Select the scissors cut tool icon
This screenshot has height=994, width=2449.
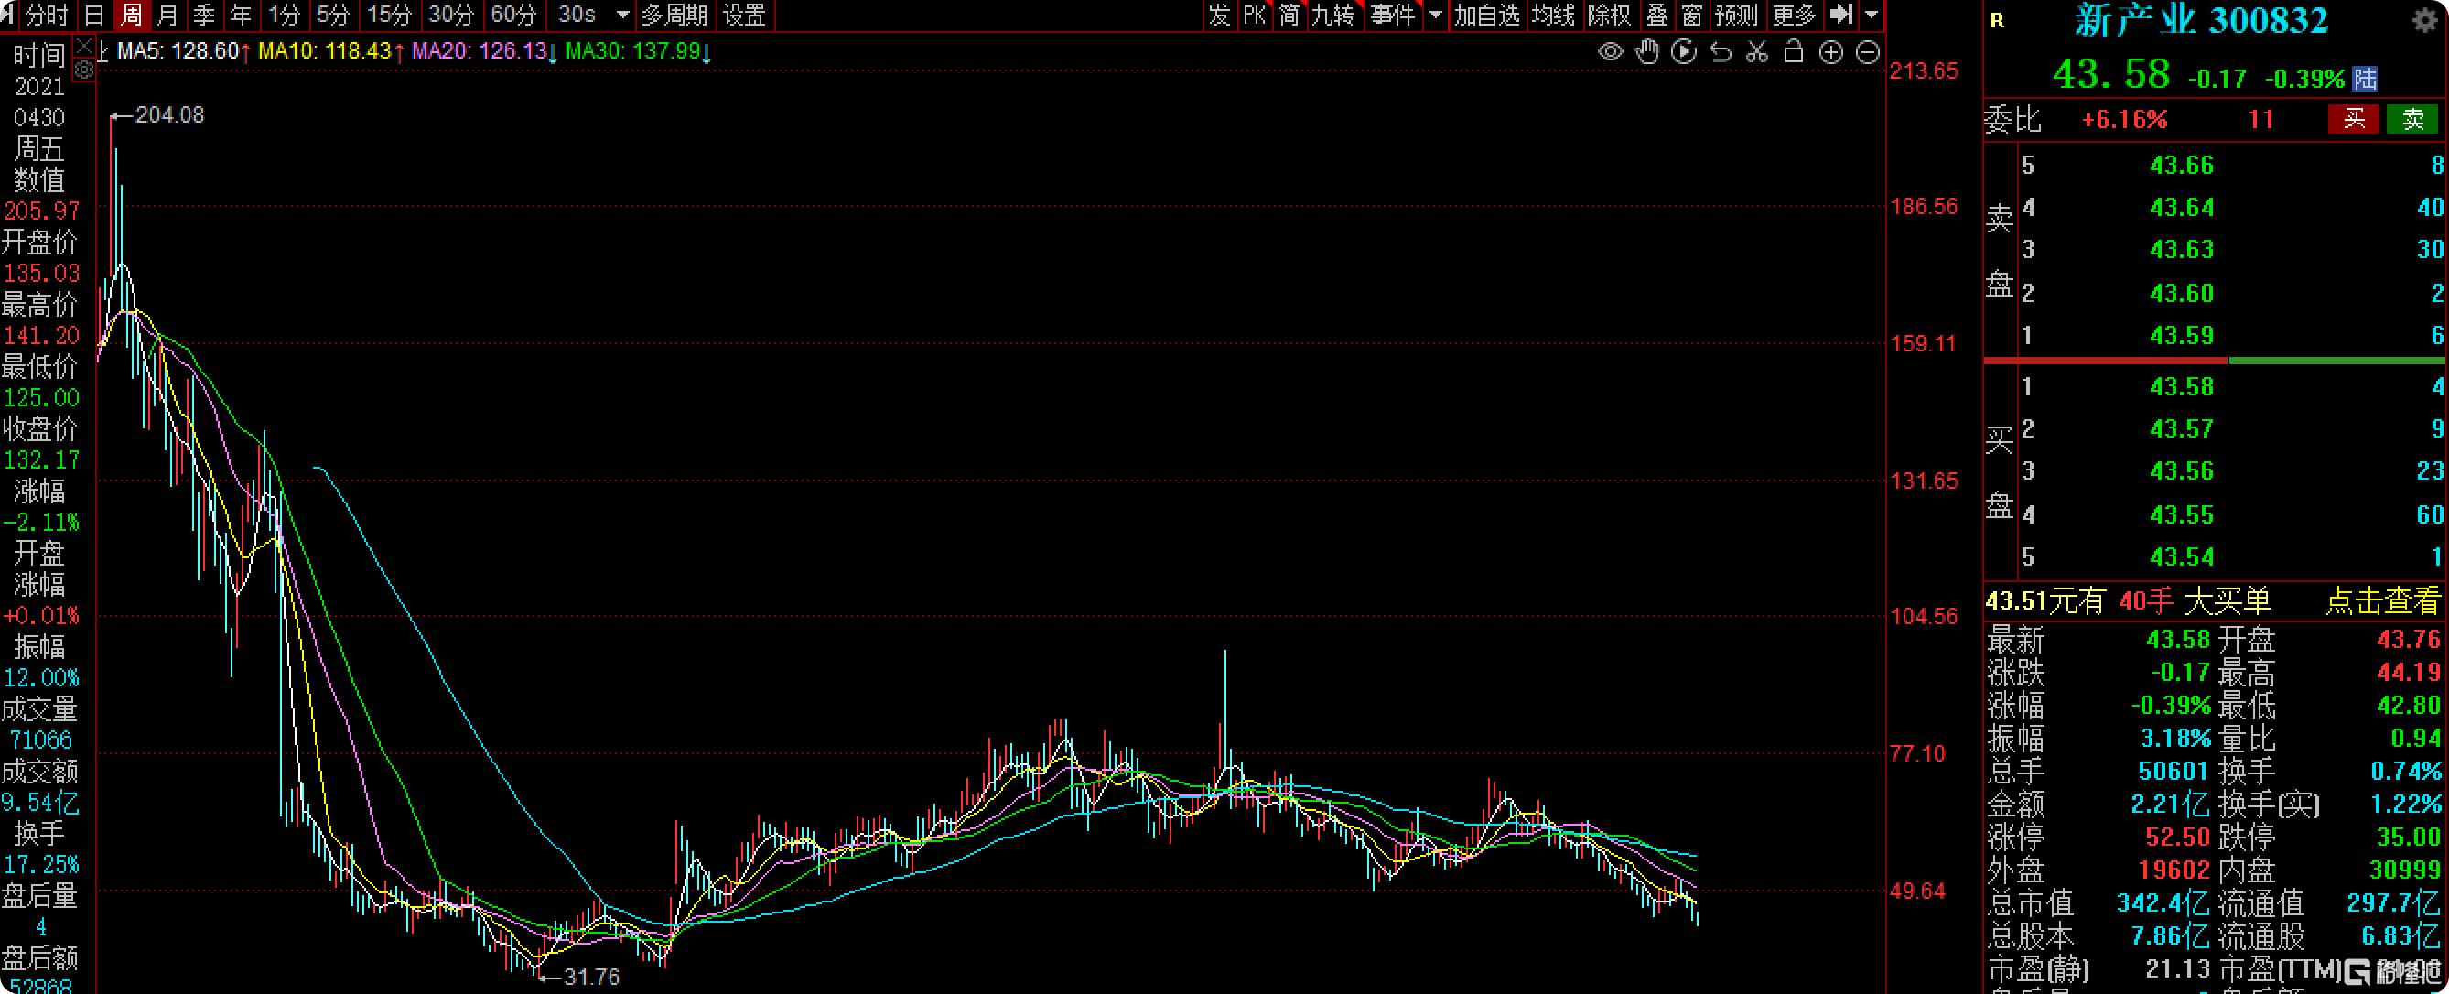click(1757, 52)
